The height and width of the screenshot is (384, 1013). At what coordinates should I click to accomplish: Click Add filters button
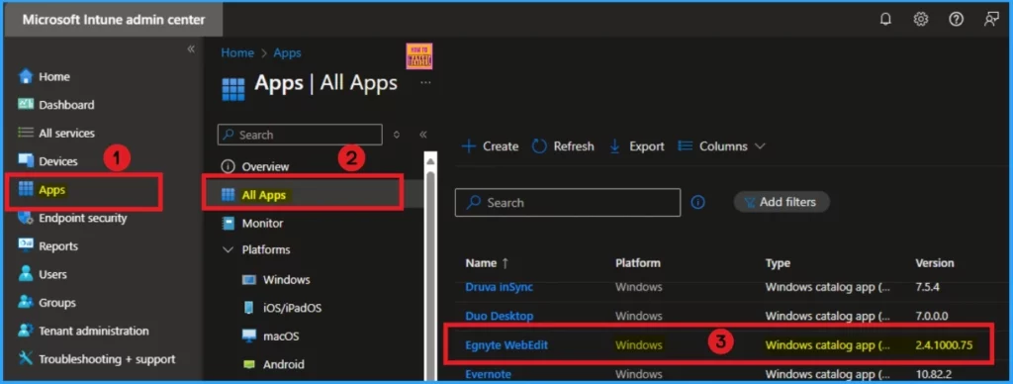click(782, 202)
